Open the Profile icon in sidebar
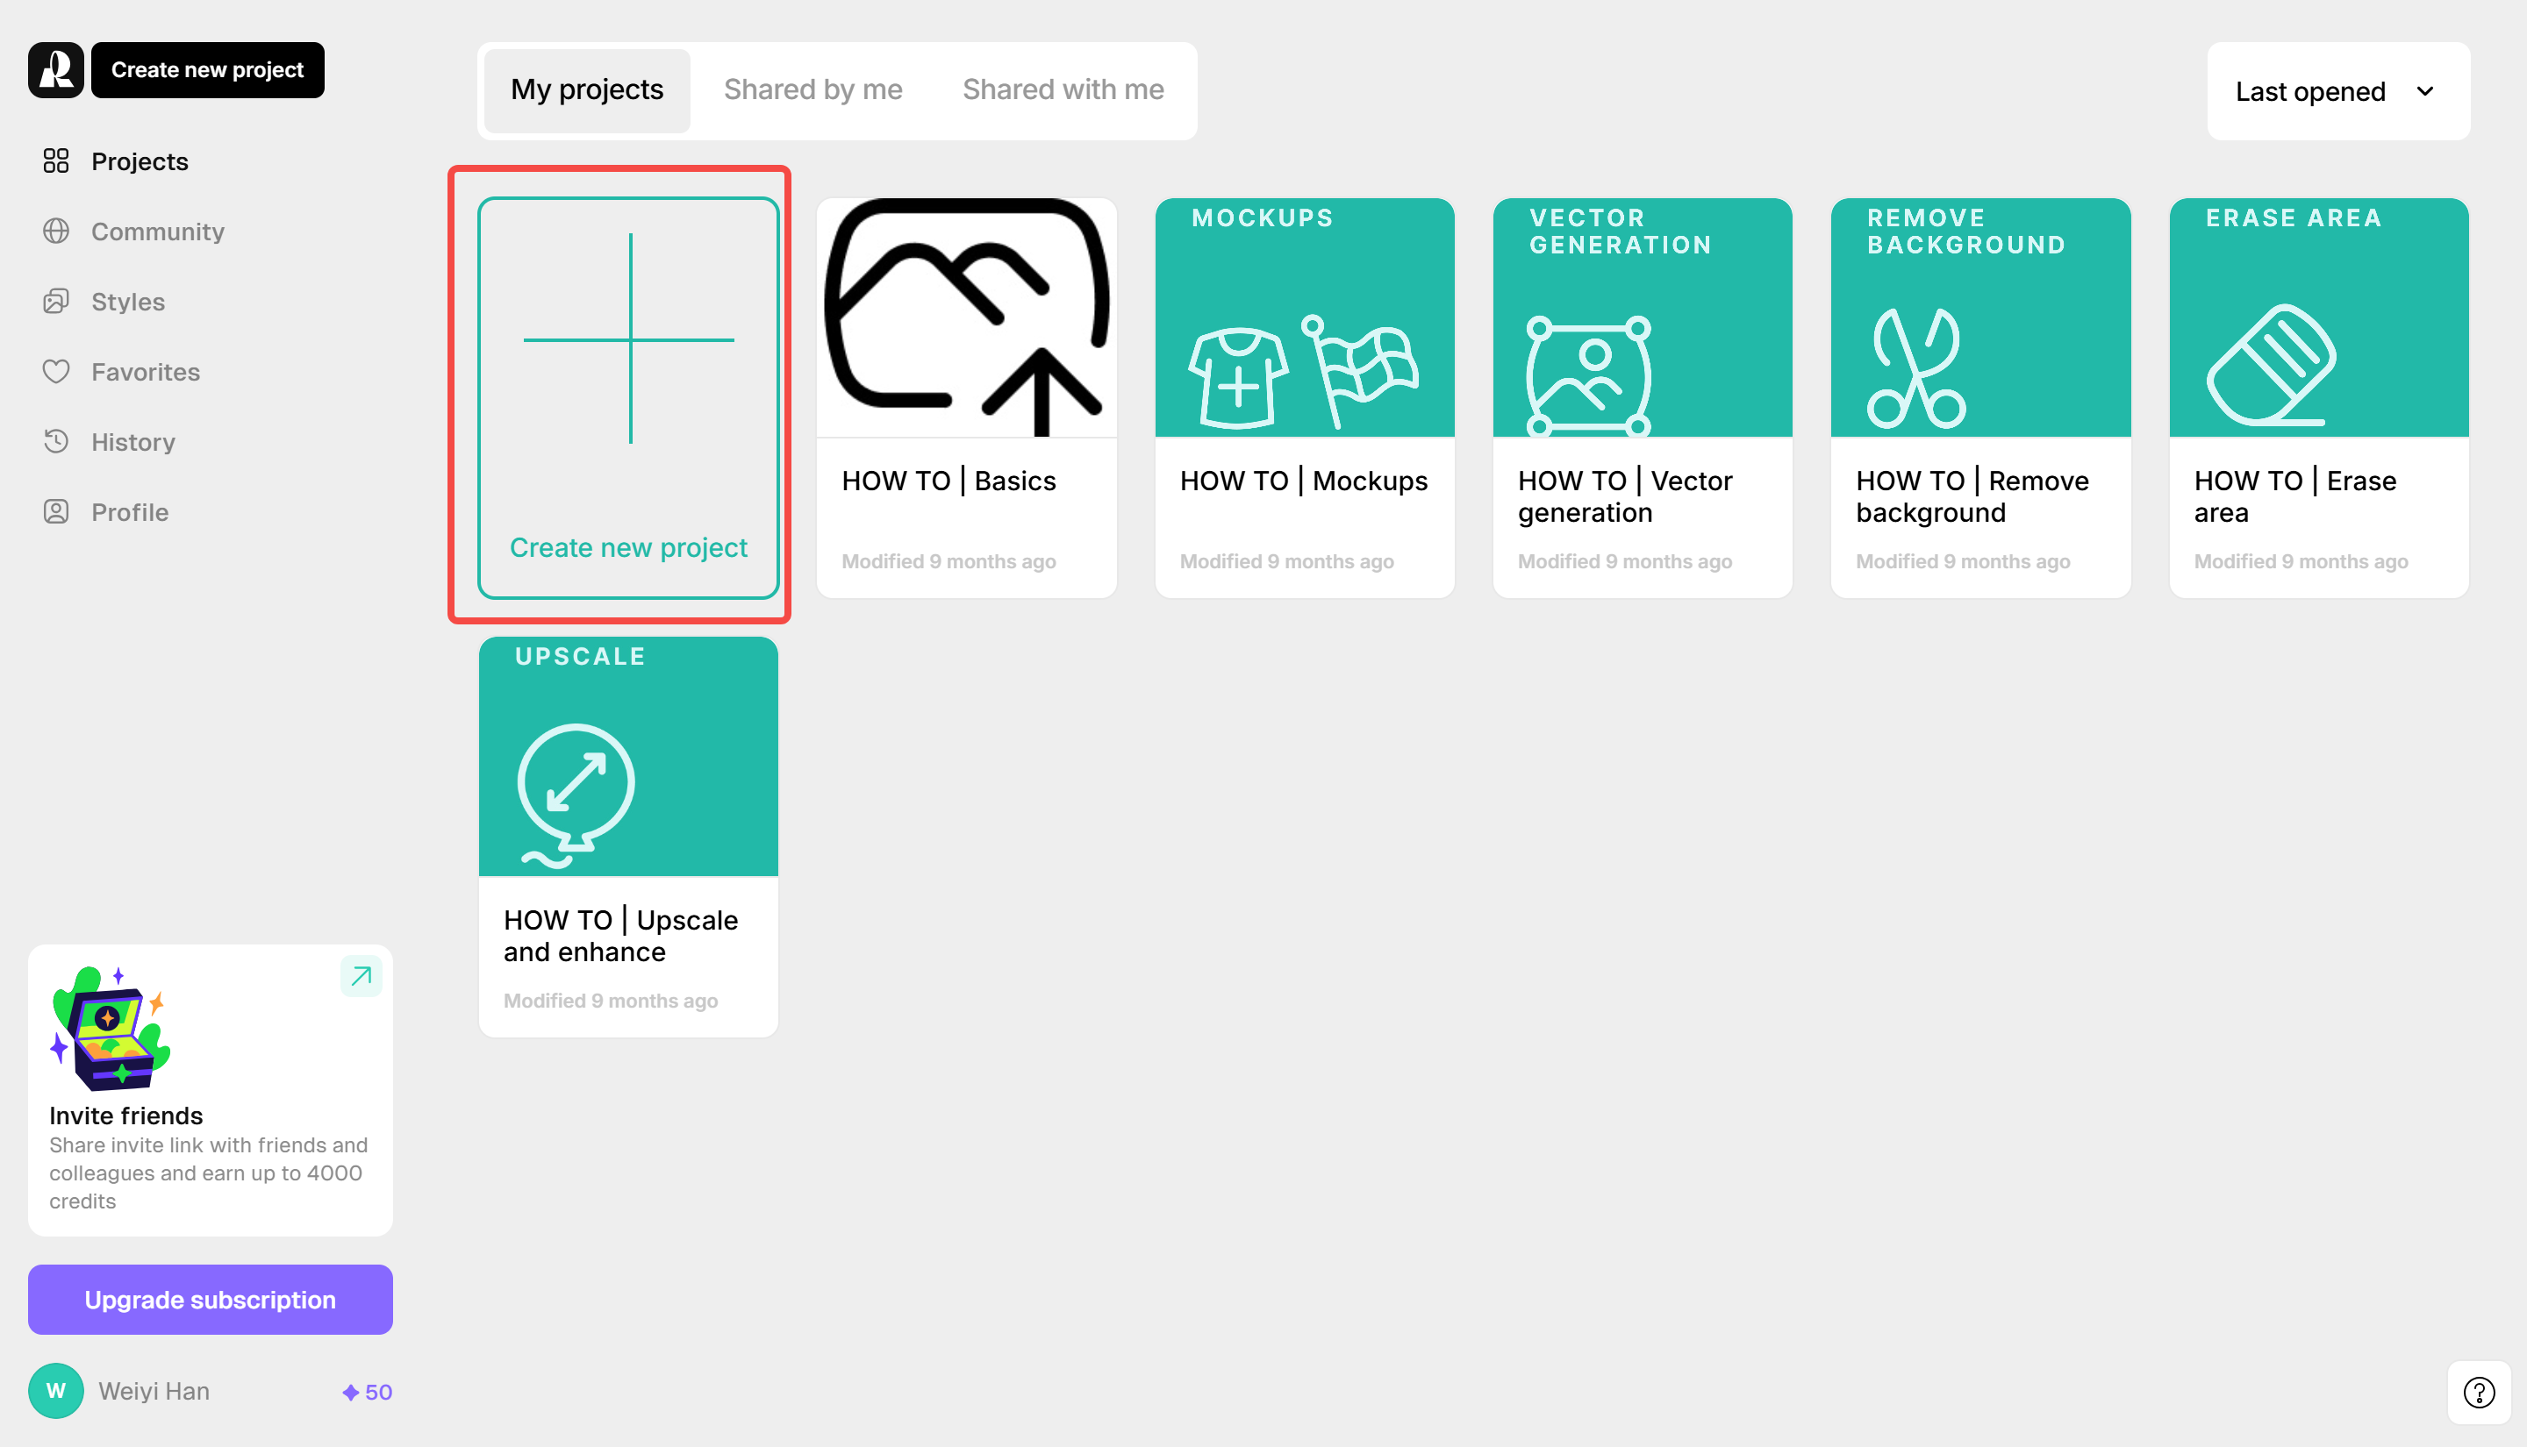2527x1447 pixels. (x=55, y=512)
